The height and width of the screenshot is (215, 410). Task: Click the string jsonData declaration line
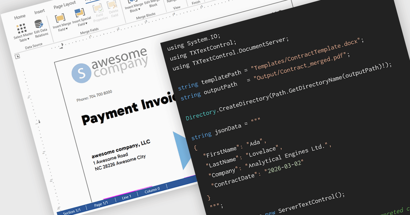click(226, 129)
